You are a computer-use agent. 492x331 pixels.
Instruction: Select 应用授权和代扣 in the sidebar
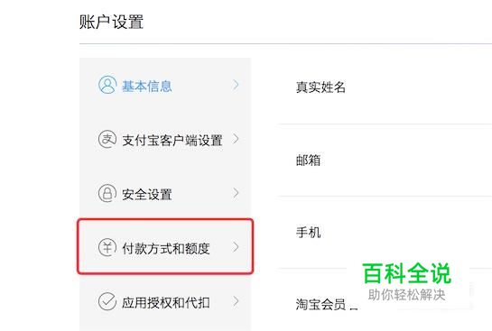point(165,302)
